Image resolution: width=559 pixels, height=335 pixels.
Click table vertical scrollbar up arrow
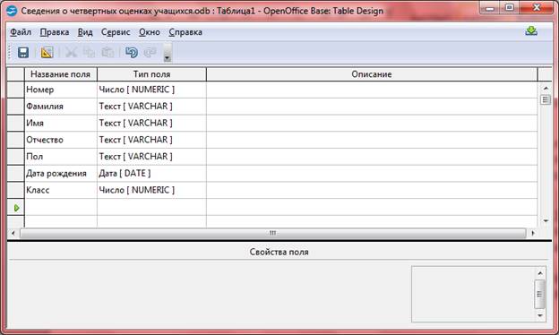point(546,88)
